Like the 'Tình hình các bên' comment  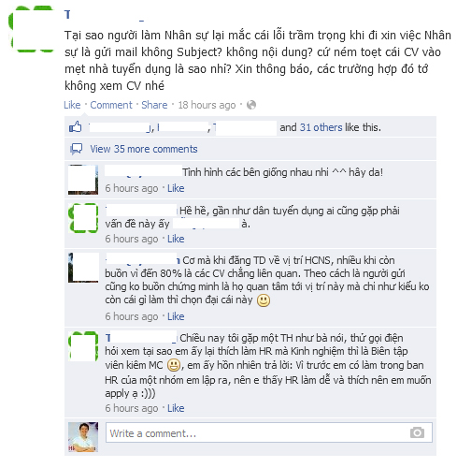(176, 188)
